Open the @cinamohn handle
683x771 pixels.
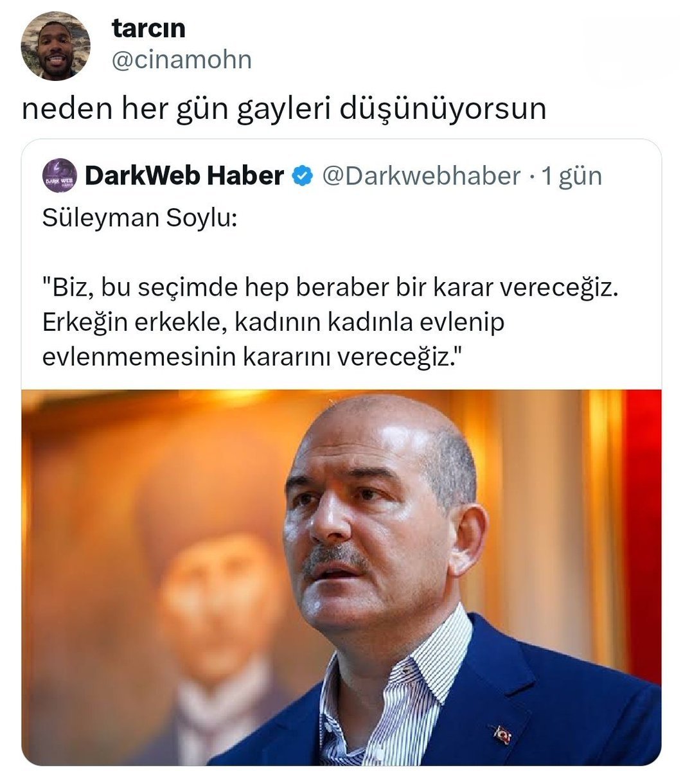(182, 60)
